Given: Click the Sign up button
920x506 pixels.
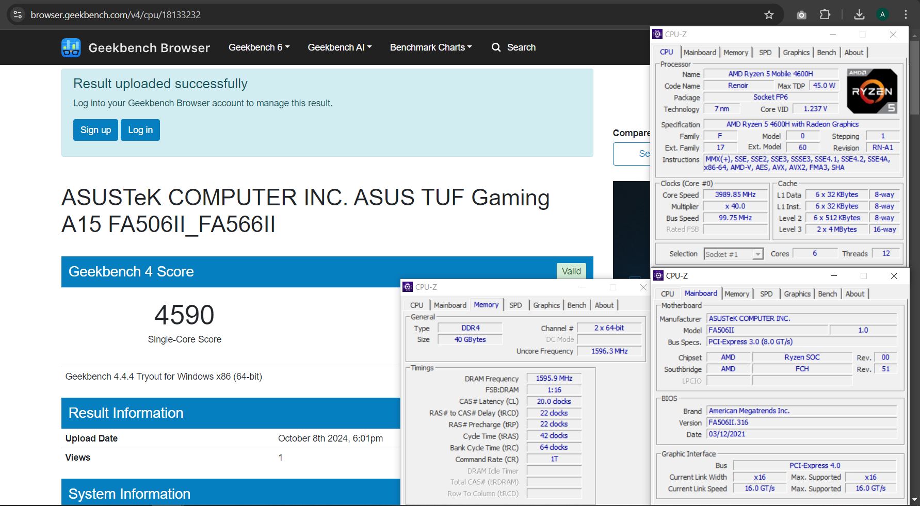Looking at the screenshot, I should (95, 130).
